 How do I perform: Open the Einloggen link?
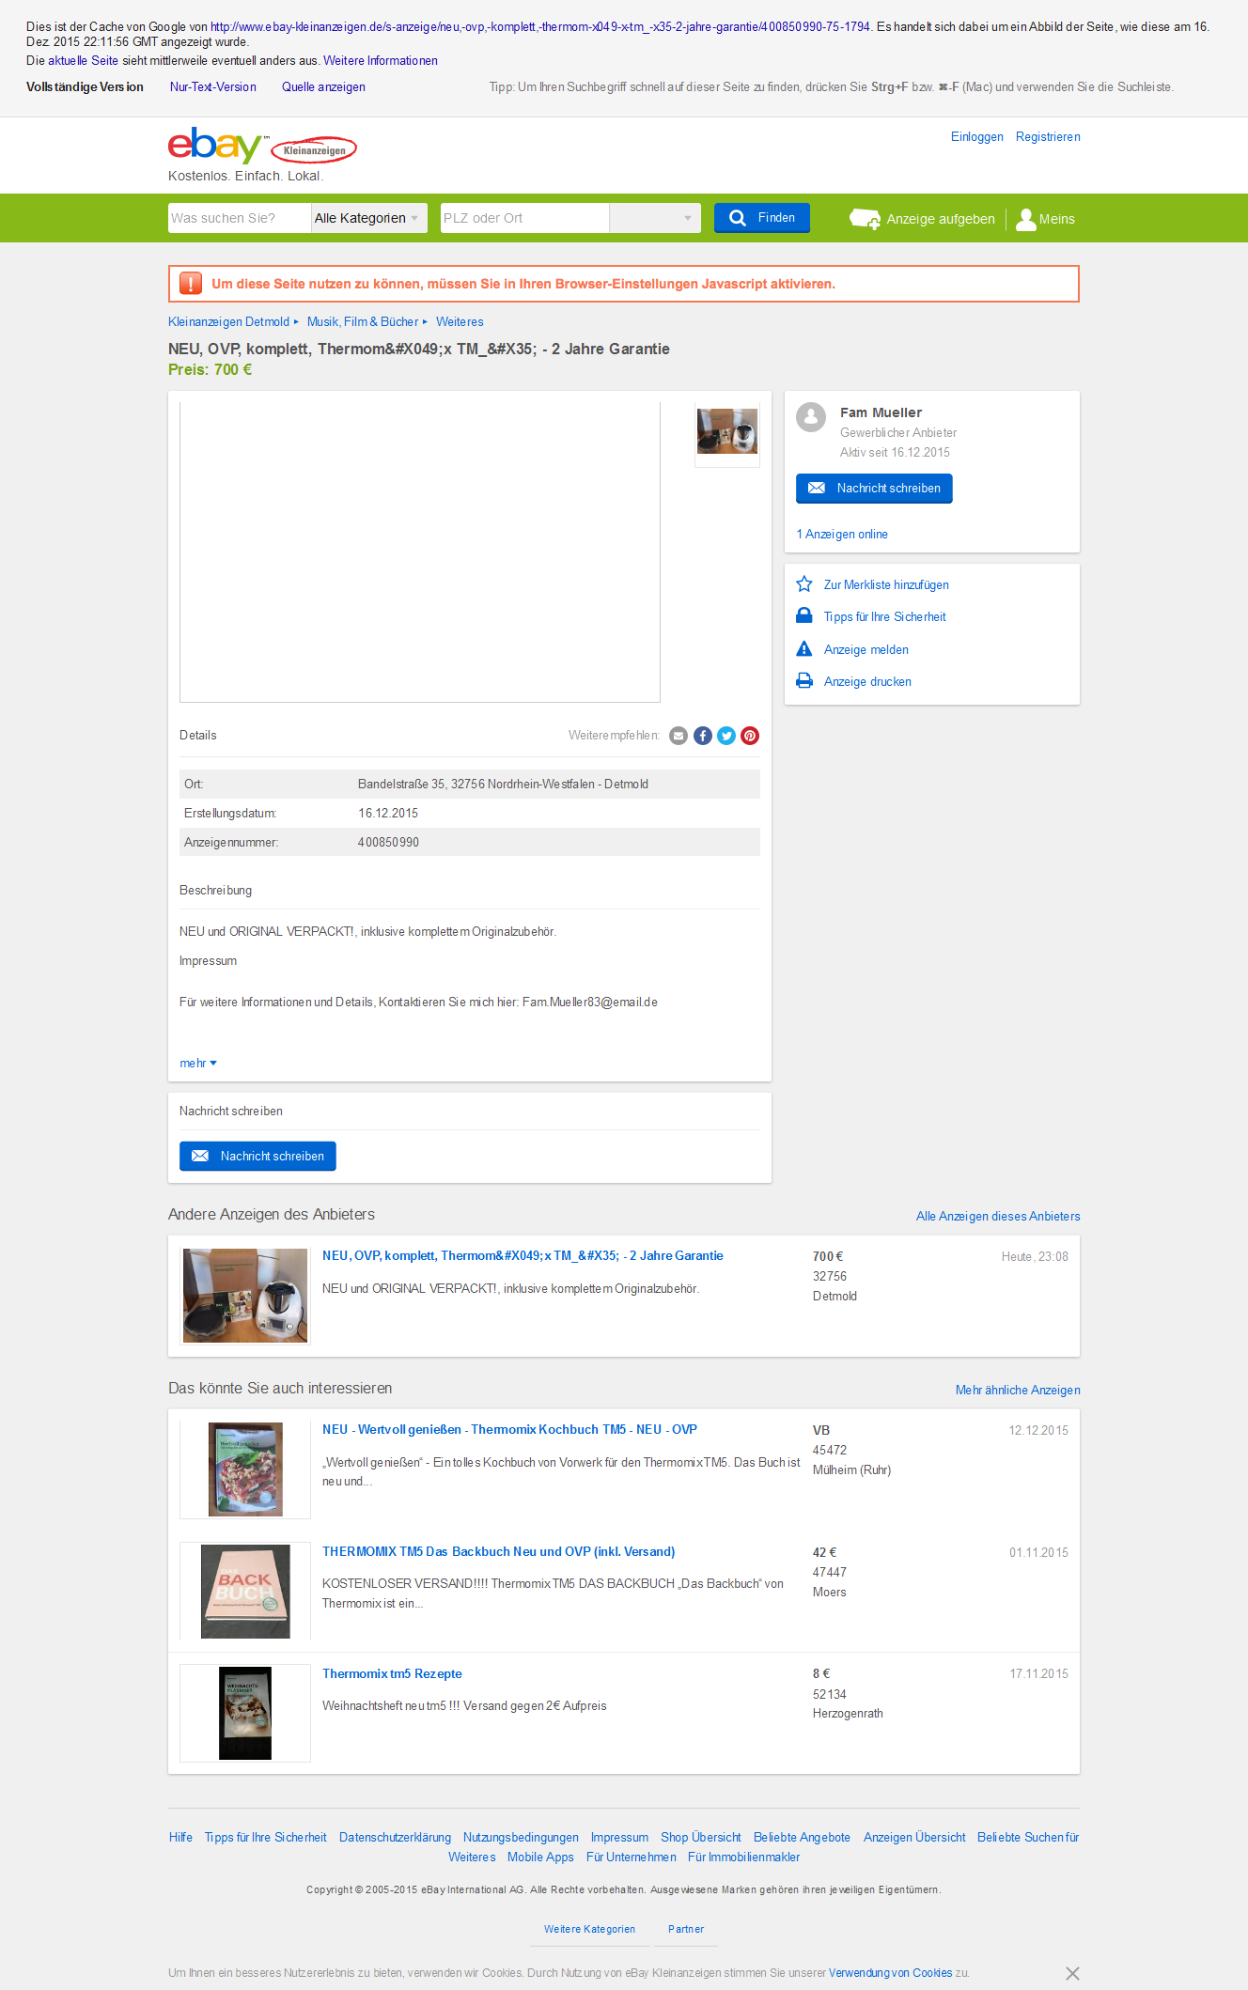tap(977, 137)
